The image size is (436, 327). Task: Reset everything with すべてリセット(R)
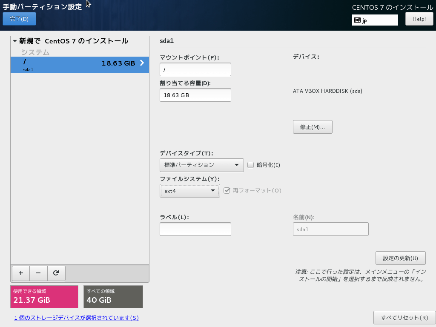(x=404, y=317)
